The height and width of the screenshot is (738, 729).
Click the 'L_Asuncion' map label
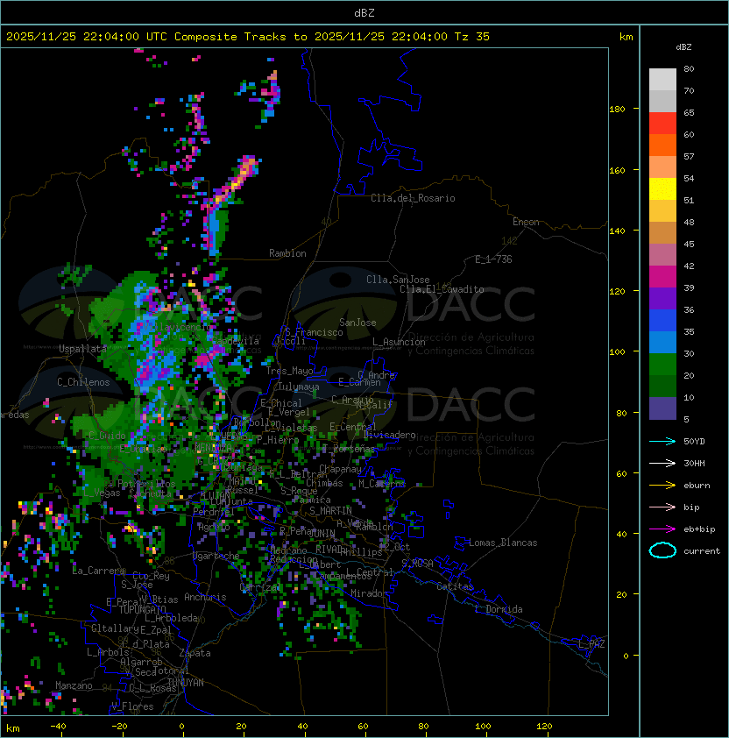(399, 342)
